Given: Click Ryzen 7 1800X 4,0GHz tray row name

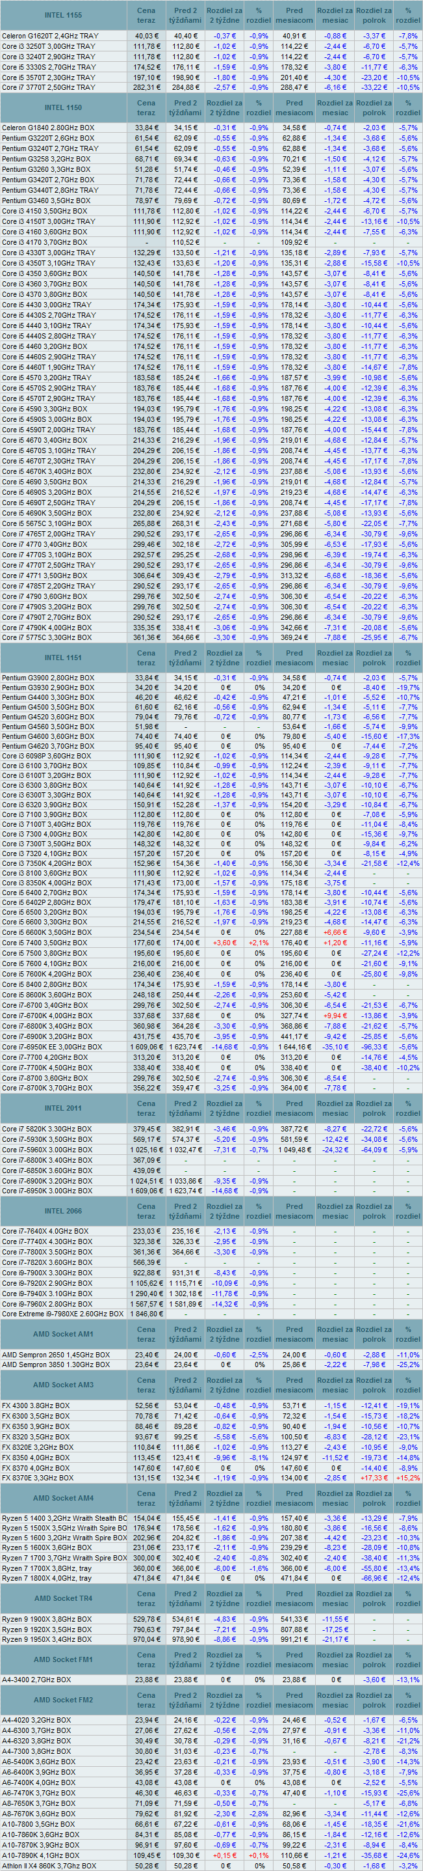Looking at the screenshot, I should tap(46, 1577).
